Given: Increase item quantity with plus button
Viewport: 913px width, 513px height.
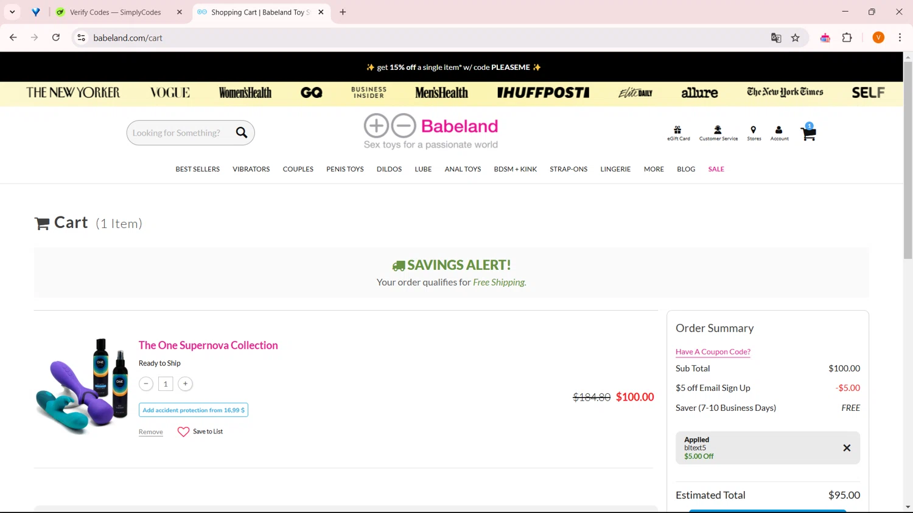Looking at the screenshot, I should 186,384.
